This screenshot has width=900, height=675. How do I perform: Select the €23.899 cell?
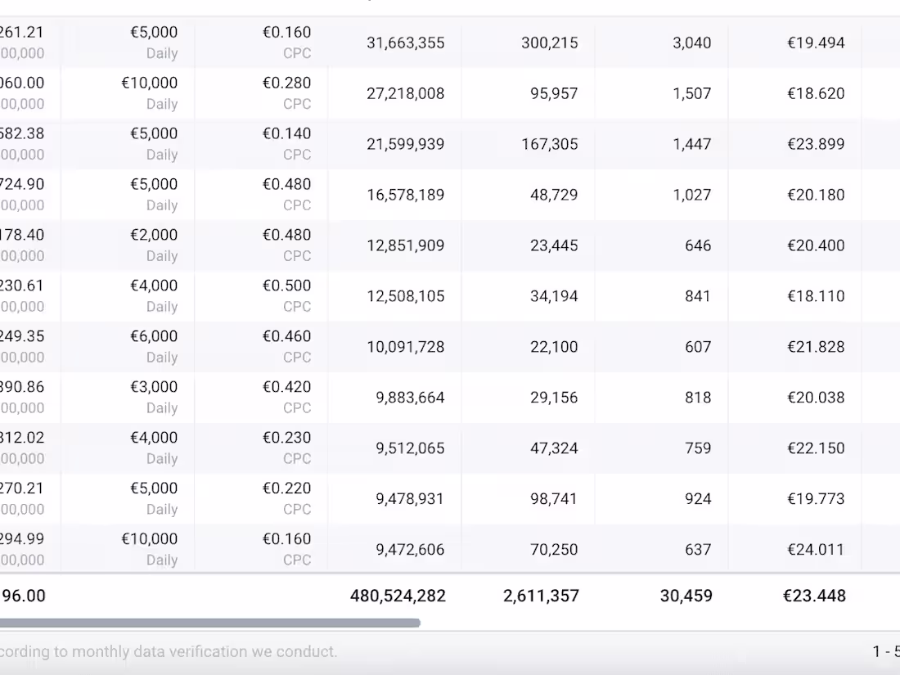pos(815,144)
